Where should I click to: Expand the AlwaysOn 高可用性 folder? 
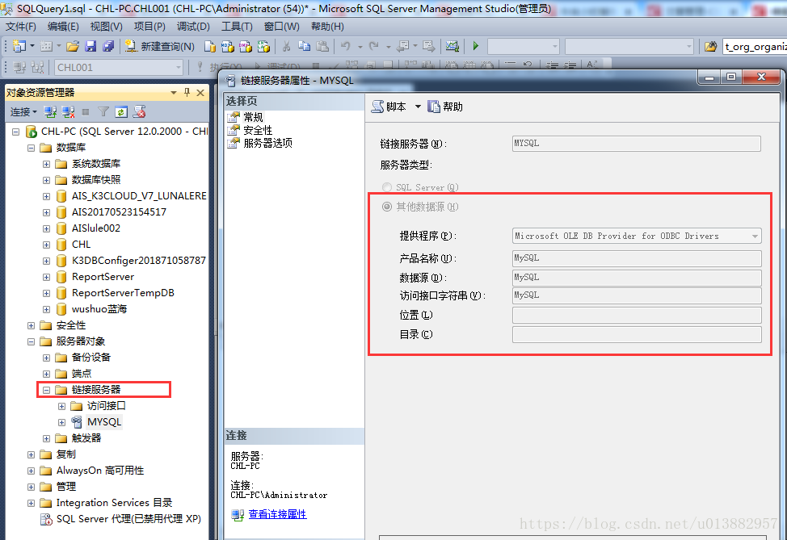[32, 471]
